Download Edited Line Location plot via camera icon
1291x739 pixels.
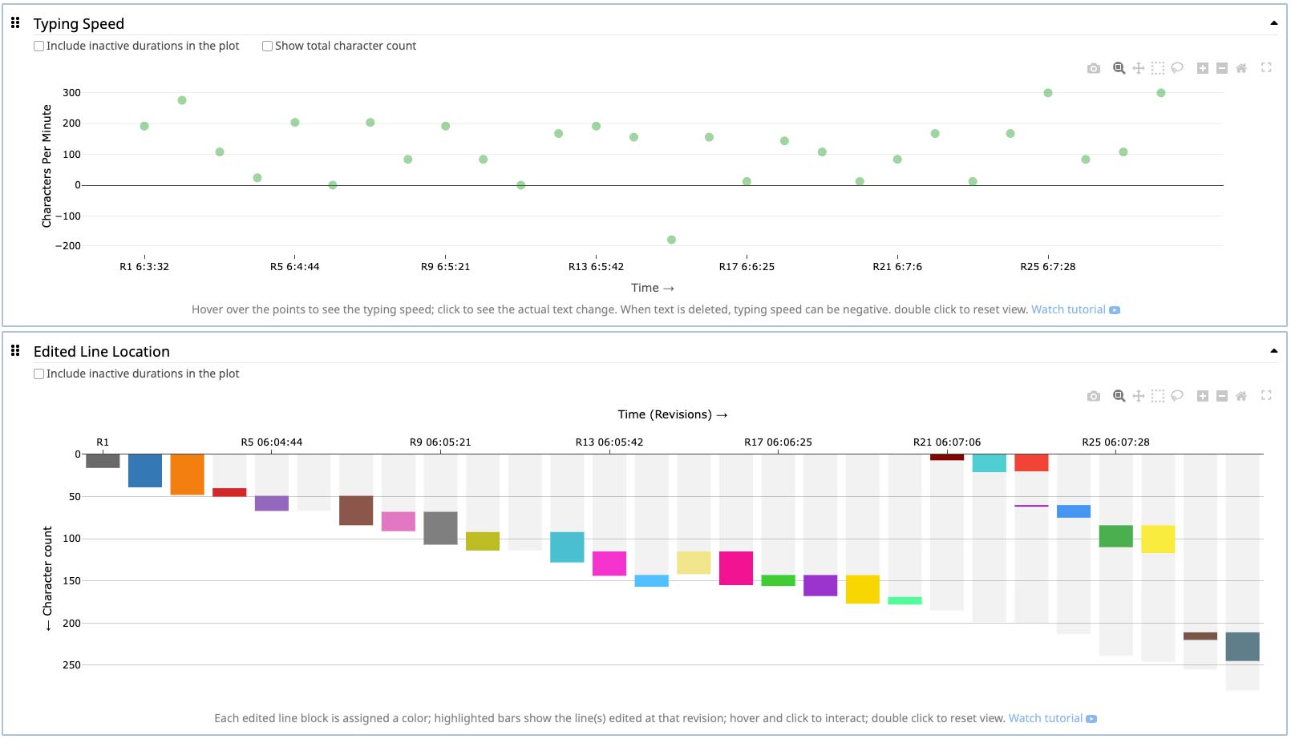(x=1093, y=396)
